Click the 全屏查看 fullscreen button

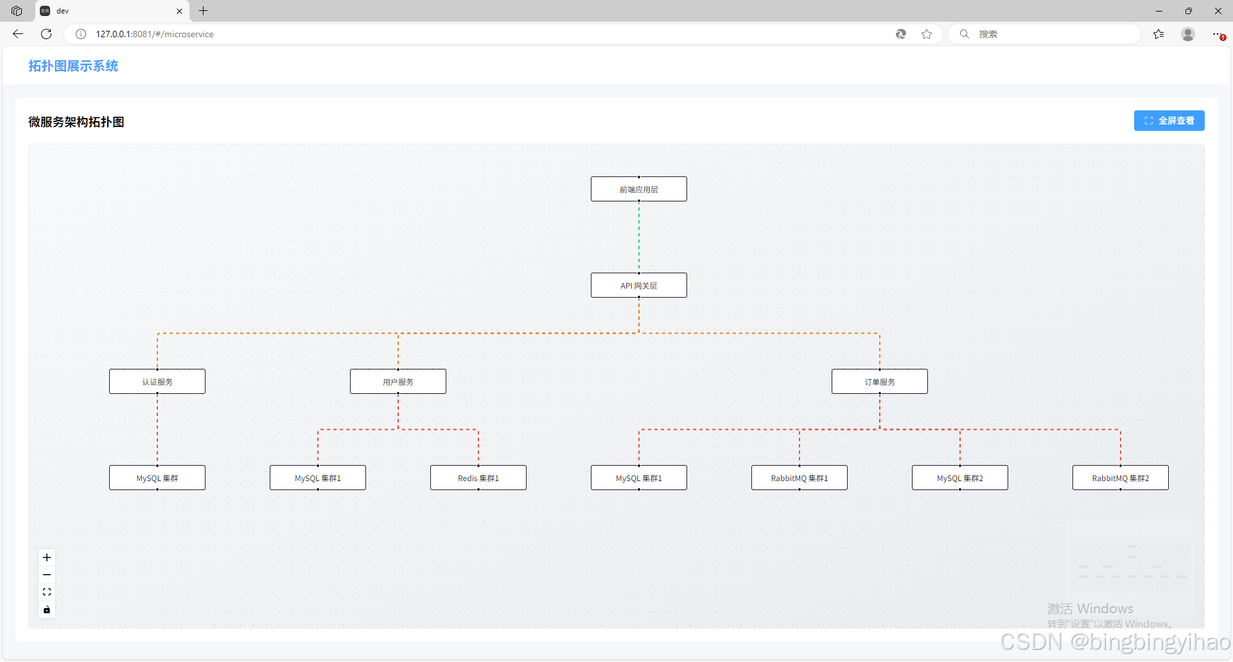[x=1169, y=121]
